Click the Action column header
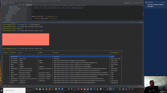This screenshot has width=167, height=93. pyautogui.click(x=56, y=53)
